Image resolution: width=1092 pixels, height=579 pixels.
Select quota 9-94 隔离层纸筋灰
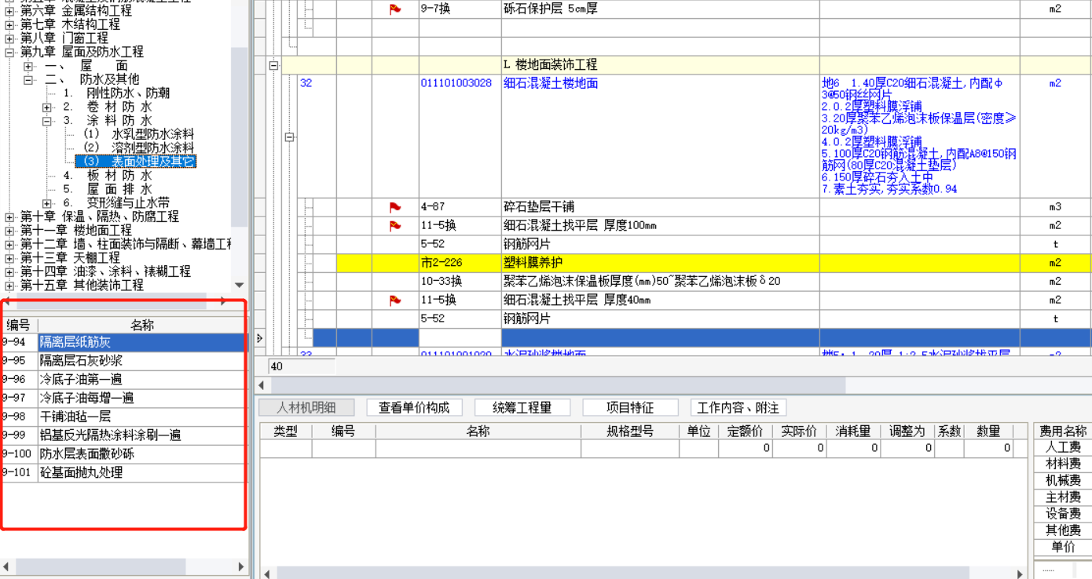pyautogui.click(x=123, y=342)
